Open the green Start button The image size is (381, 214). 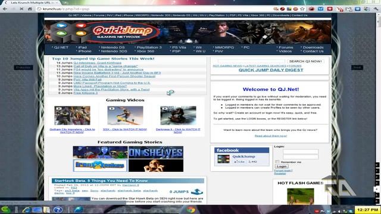(6, 210)
